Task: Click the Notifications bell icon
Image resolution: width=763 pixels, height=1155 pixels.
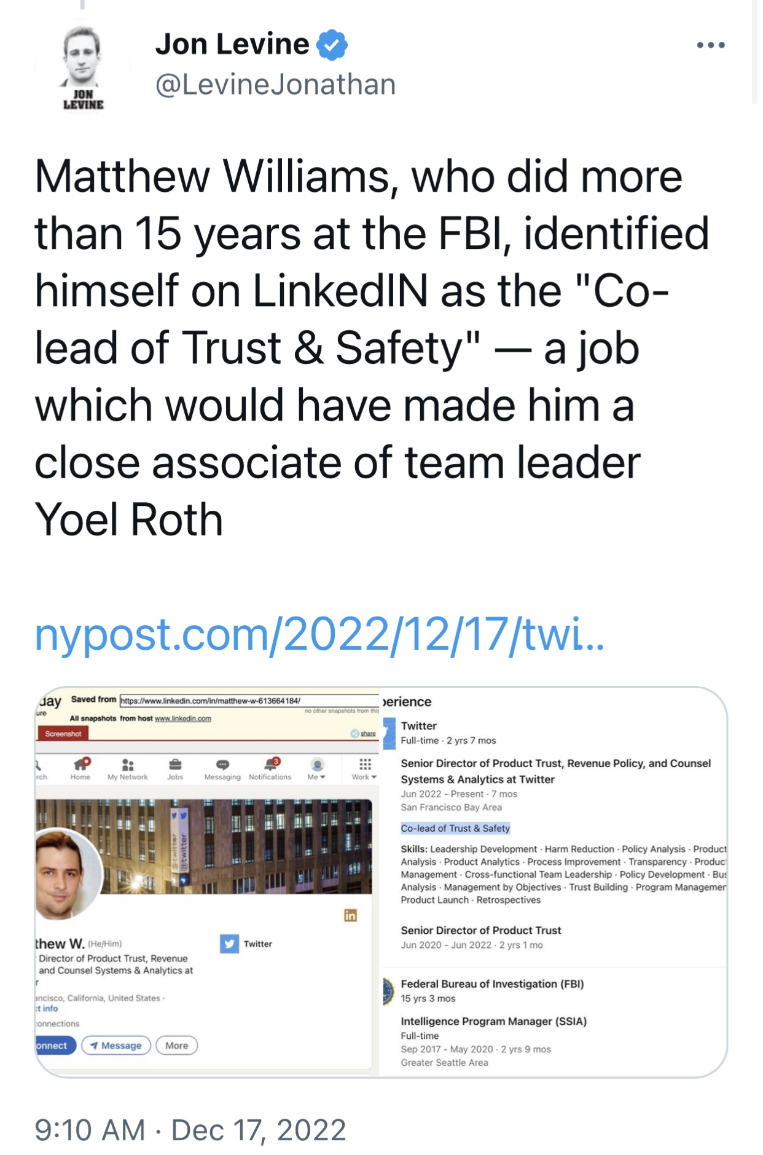Action: coord(270,768)
